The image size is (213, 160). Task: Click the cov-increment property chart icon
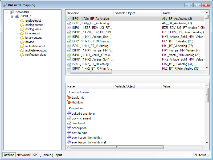(69, 118)
